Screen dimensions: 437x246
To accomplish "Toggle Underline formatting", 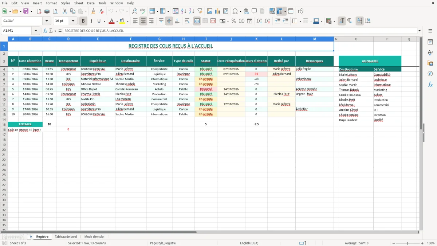I will coord(99,21).
